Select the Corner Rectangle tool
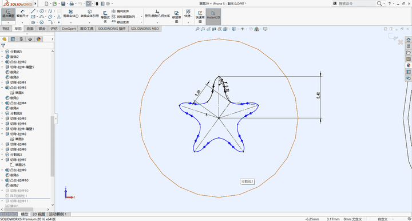 pyautogui.click(x=33, y=17)
